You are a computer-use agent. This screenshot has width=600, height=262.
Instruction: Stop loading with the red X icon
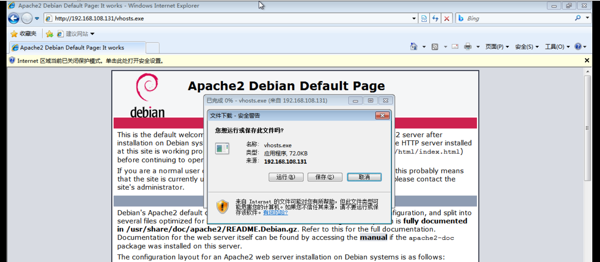point(447,18)
